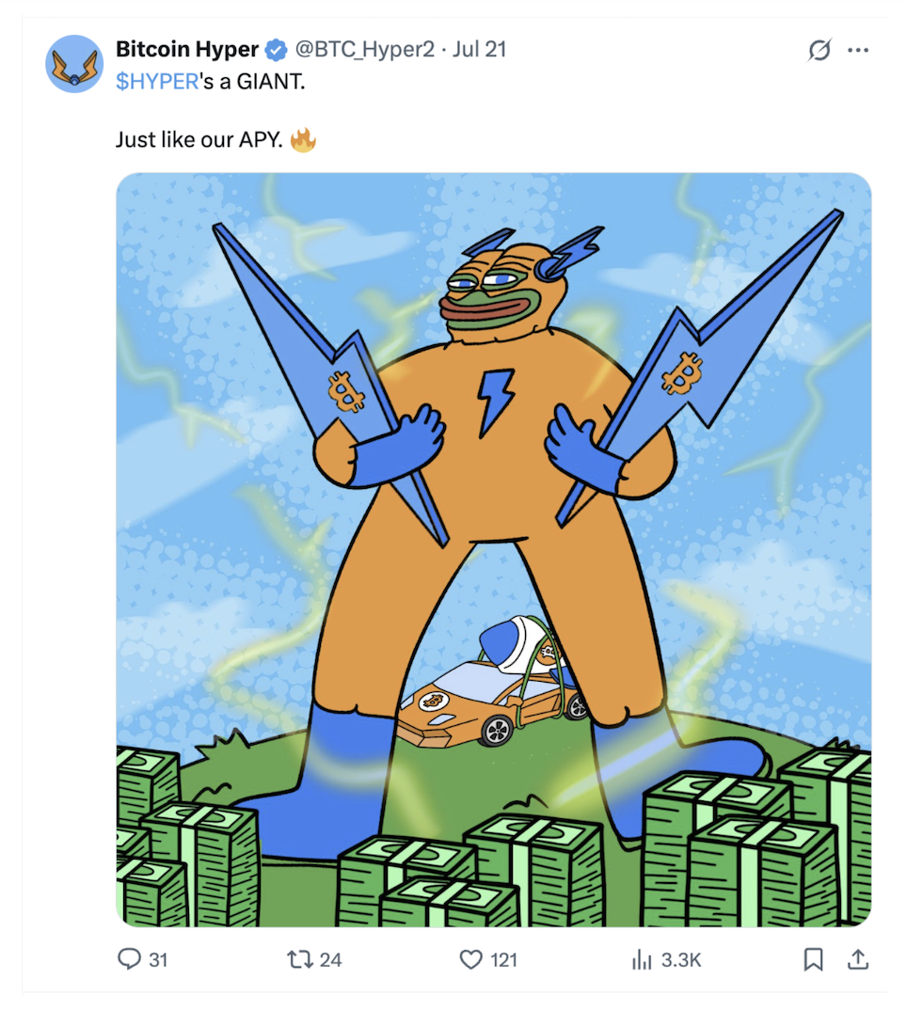
Task: Open the Bitcoin Hyper profile avatar
Action: [x=74, y=64]
